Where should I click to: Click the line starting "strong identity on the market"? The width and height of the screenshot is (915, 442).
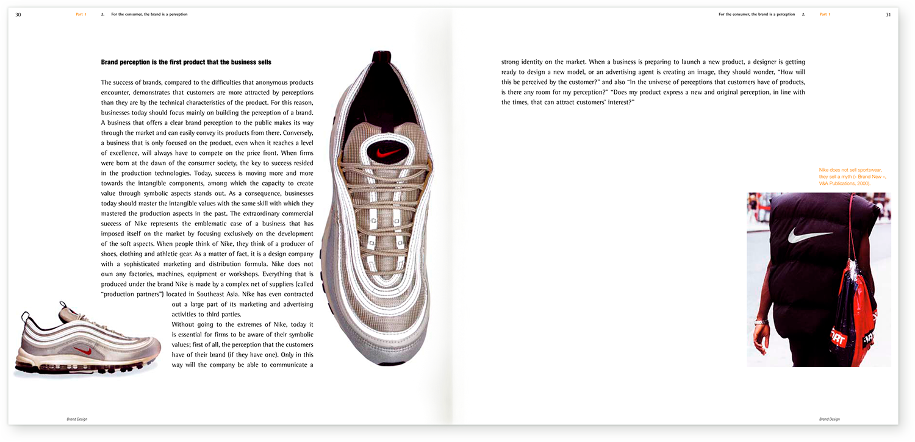(653, 62)
